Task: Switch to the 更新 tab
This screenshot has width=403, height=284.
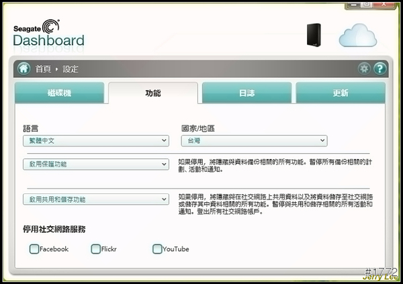Action: tap(341, 93)
